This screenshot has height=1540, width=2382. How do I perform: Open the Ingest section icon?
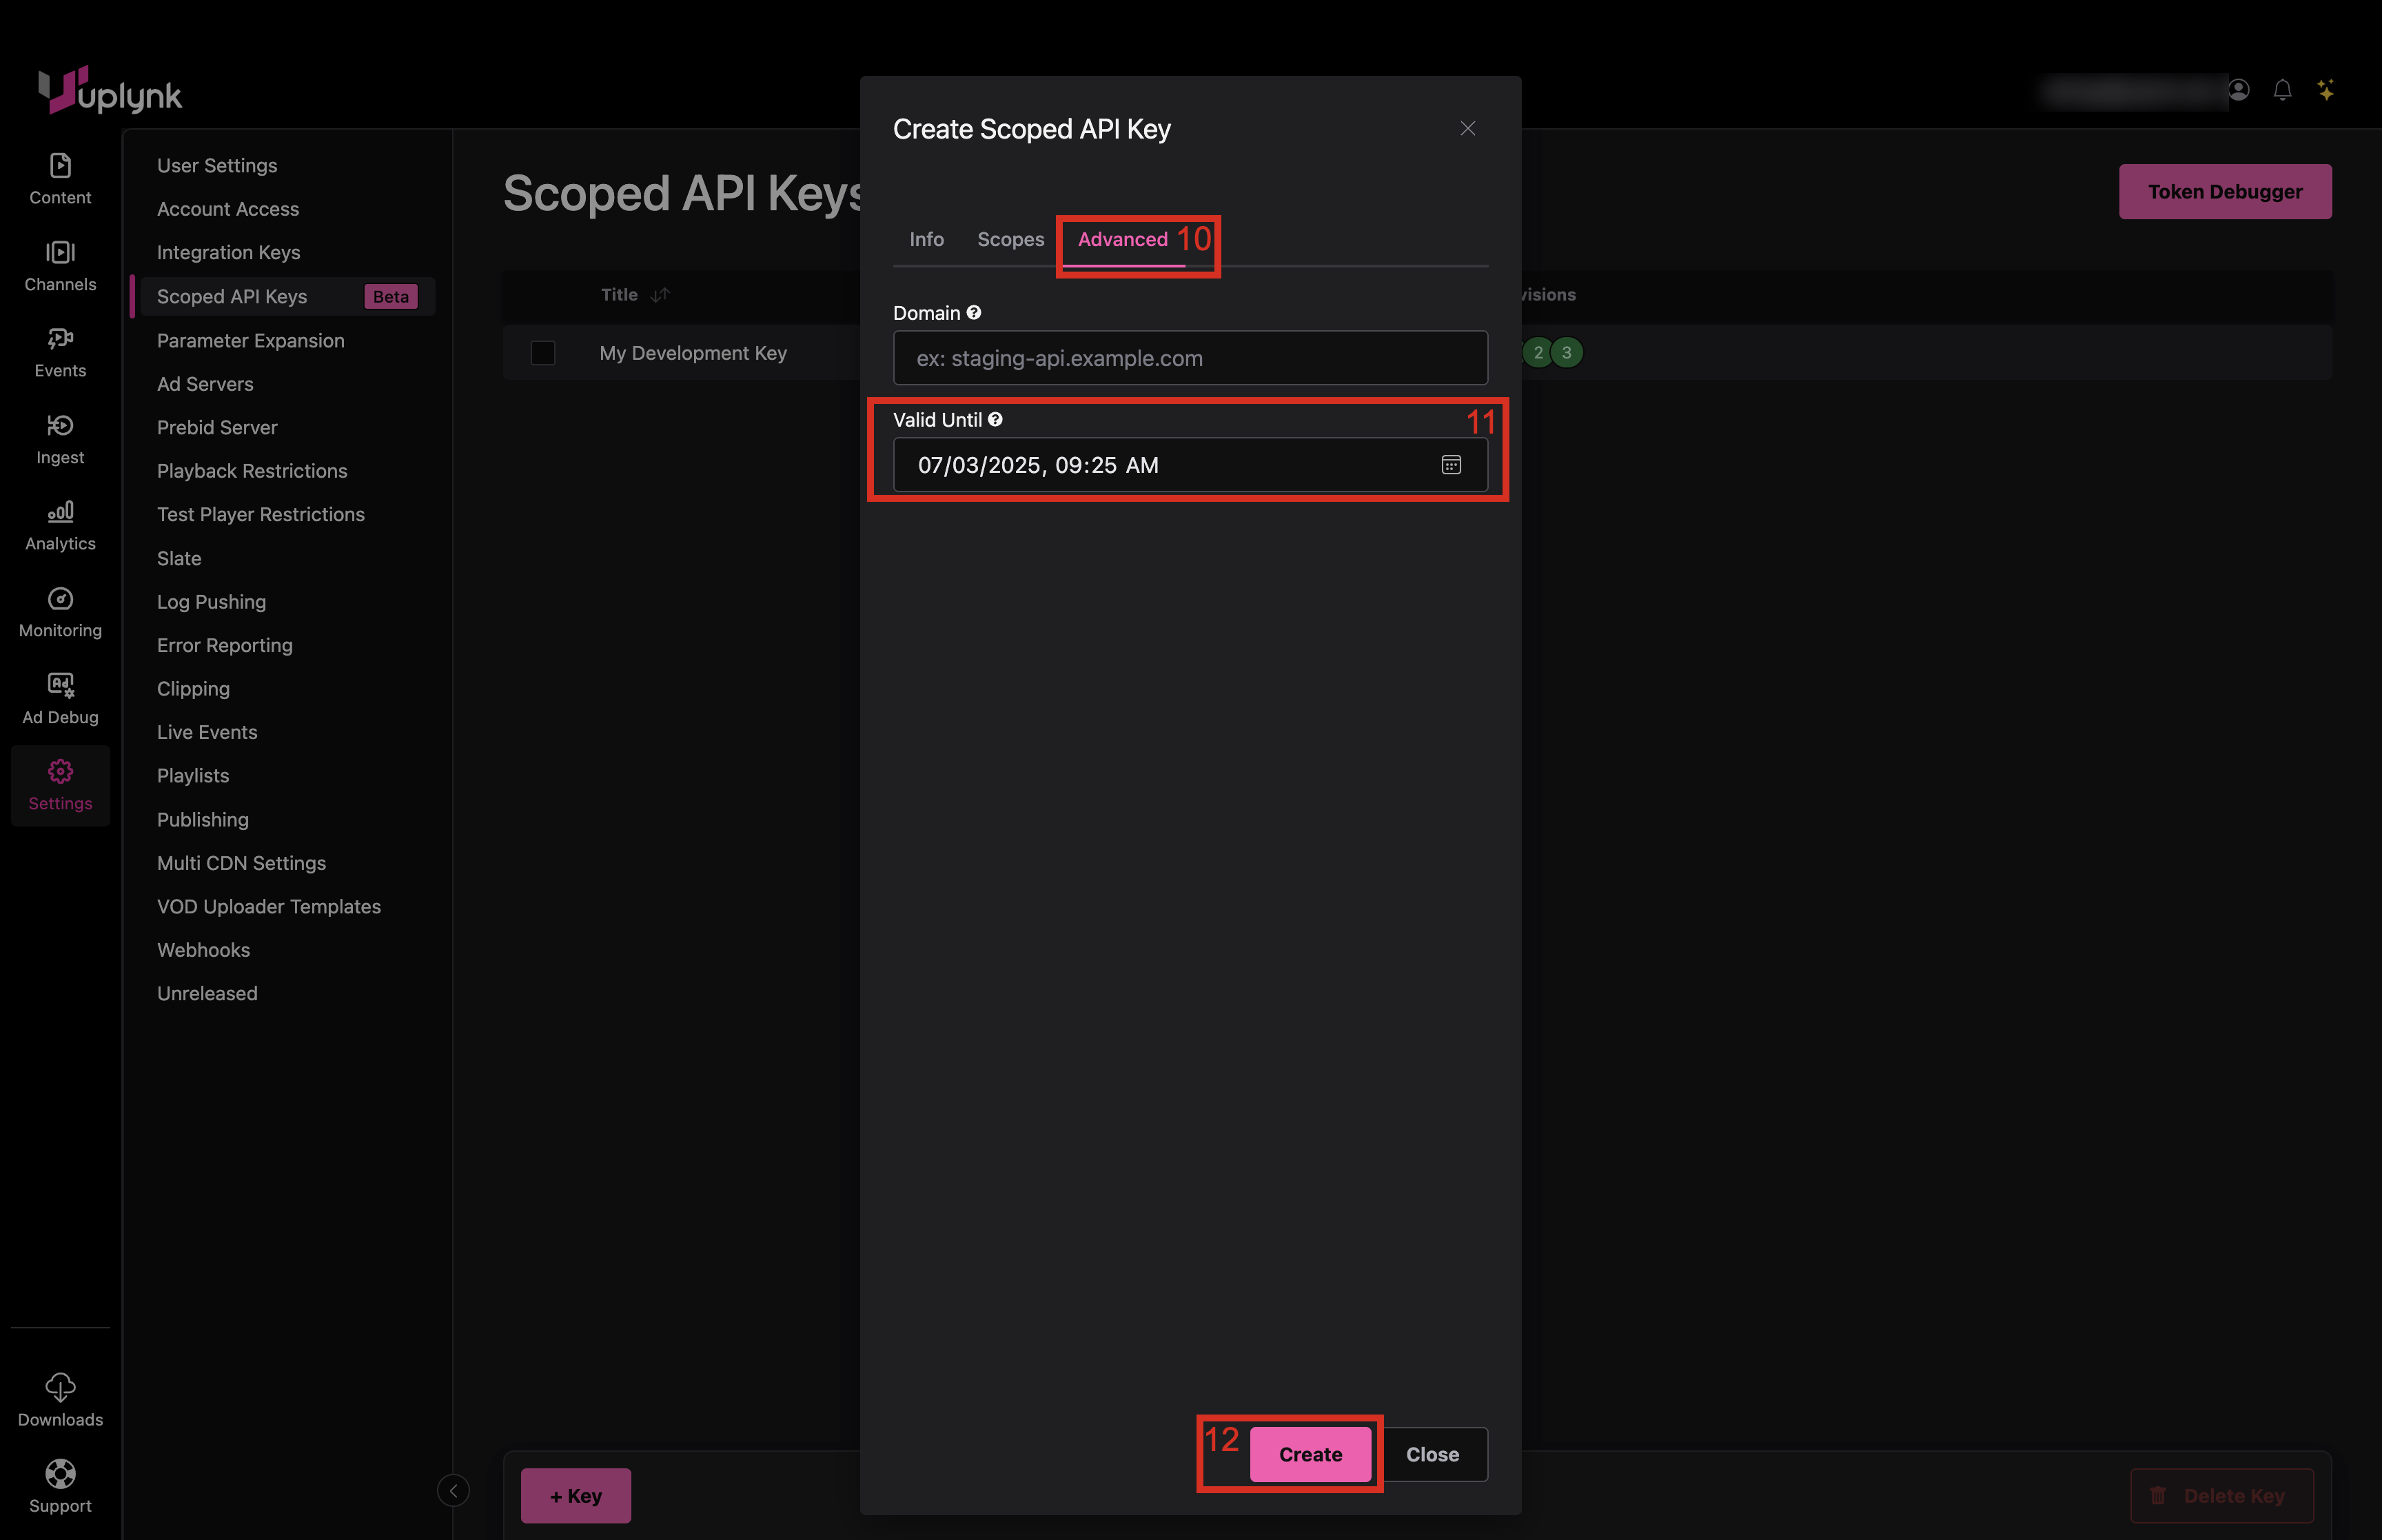click(x=60, y=426)
